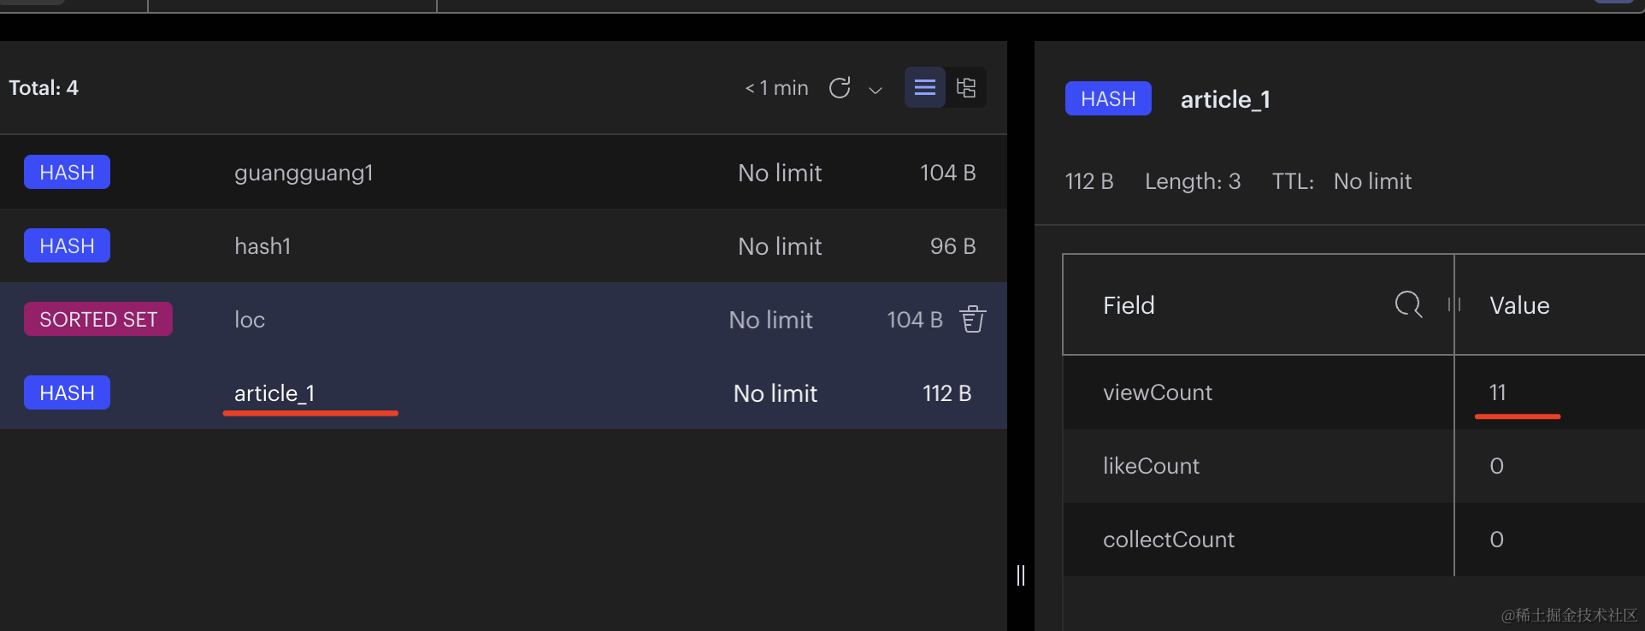Click the panel divider resize handle
Image resolution: width=1645 pixels, height=631 pixels.
coord(1020,575)
